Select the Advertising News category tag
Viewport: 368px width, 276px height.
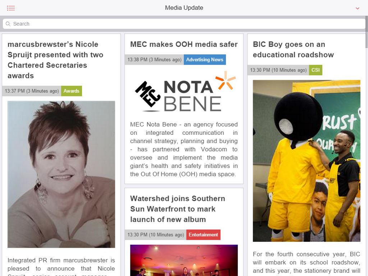(204, 60)
